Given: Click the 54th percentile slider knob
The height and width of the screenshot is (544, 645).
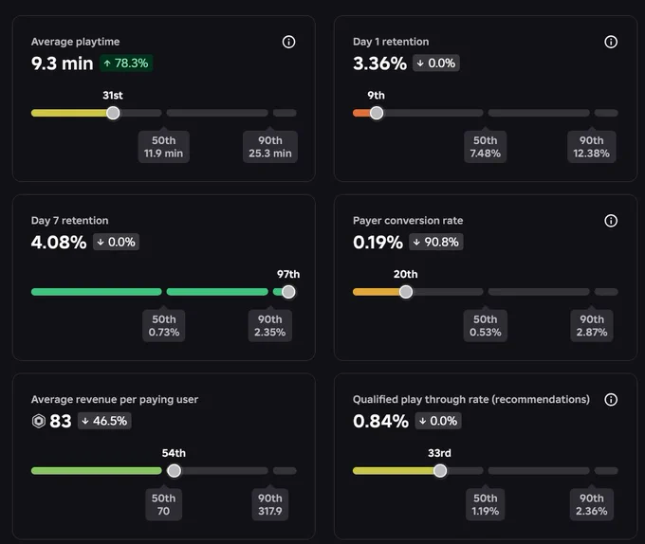Looking at the screenshot, I should coord(174,470).
